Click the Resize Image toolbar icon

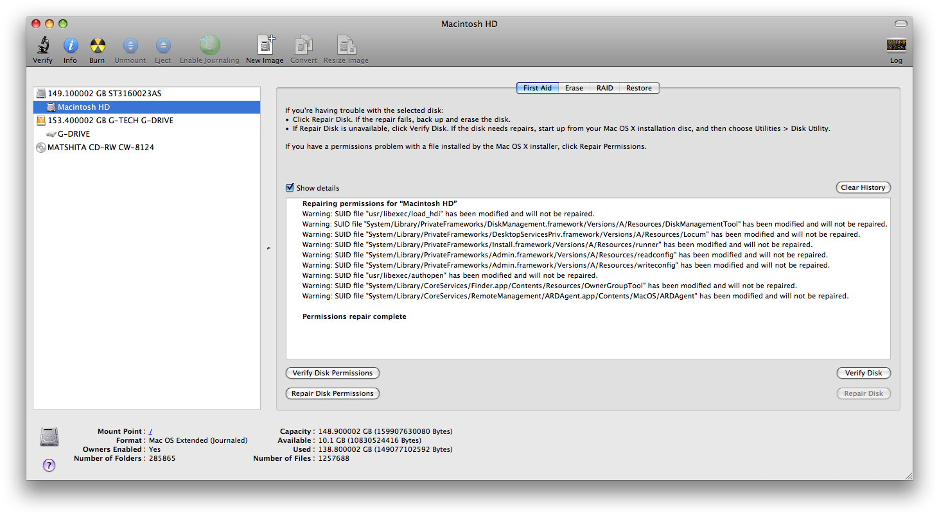347,45
